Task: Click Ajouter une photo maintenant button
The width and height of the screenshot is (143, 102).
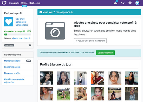Action: (x=90, y=41)
